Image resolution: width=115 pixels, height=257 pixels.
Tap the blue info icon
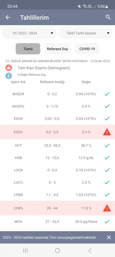(9, 76)
